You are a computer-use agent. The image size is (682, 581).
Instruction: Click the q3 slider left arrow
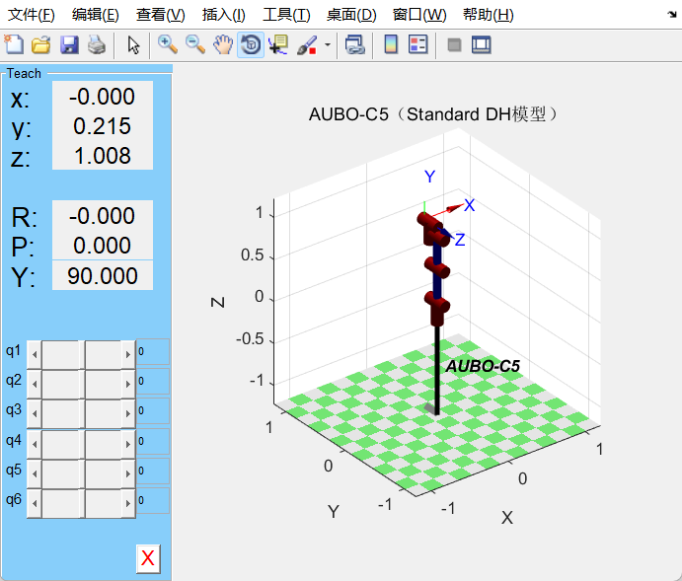pyautogui.click(x=35, y=413)
